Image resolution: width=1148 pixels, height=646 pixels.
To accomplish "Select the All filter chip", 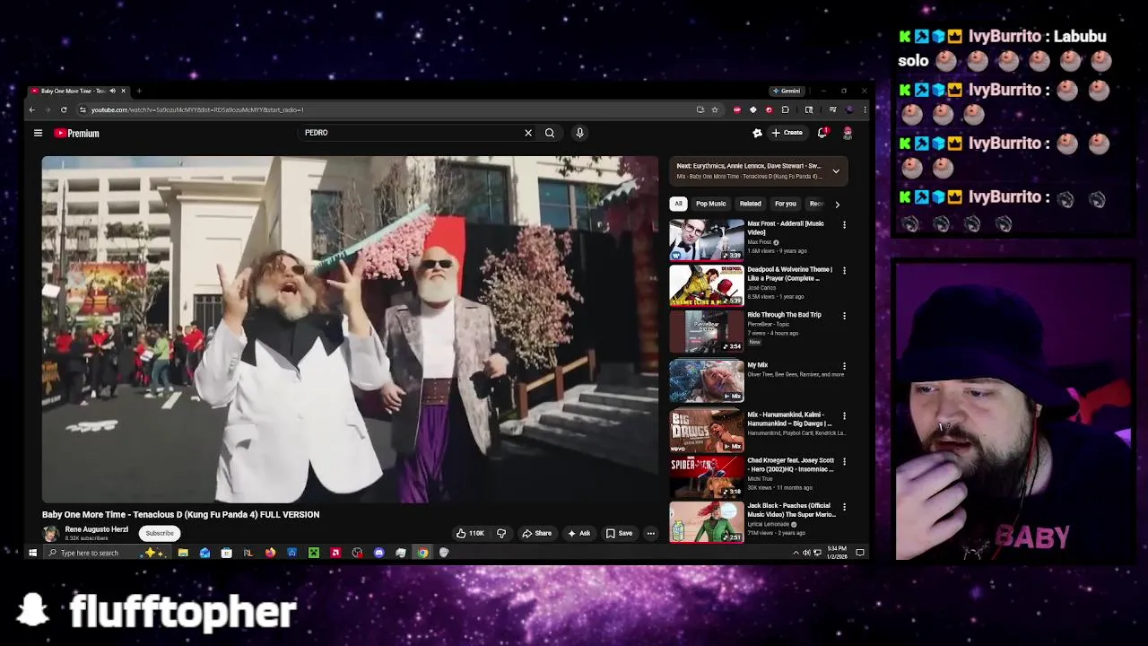I will point(678,204).
